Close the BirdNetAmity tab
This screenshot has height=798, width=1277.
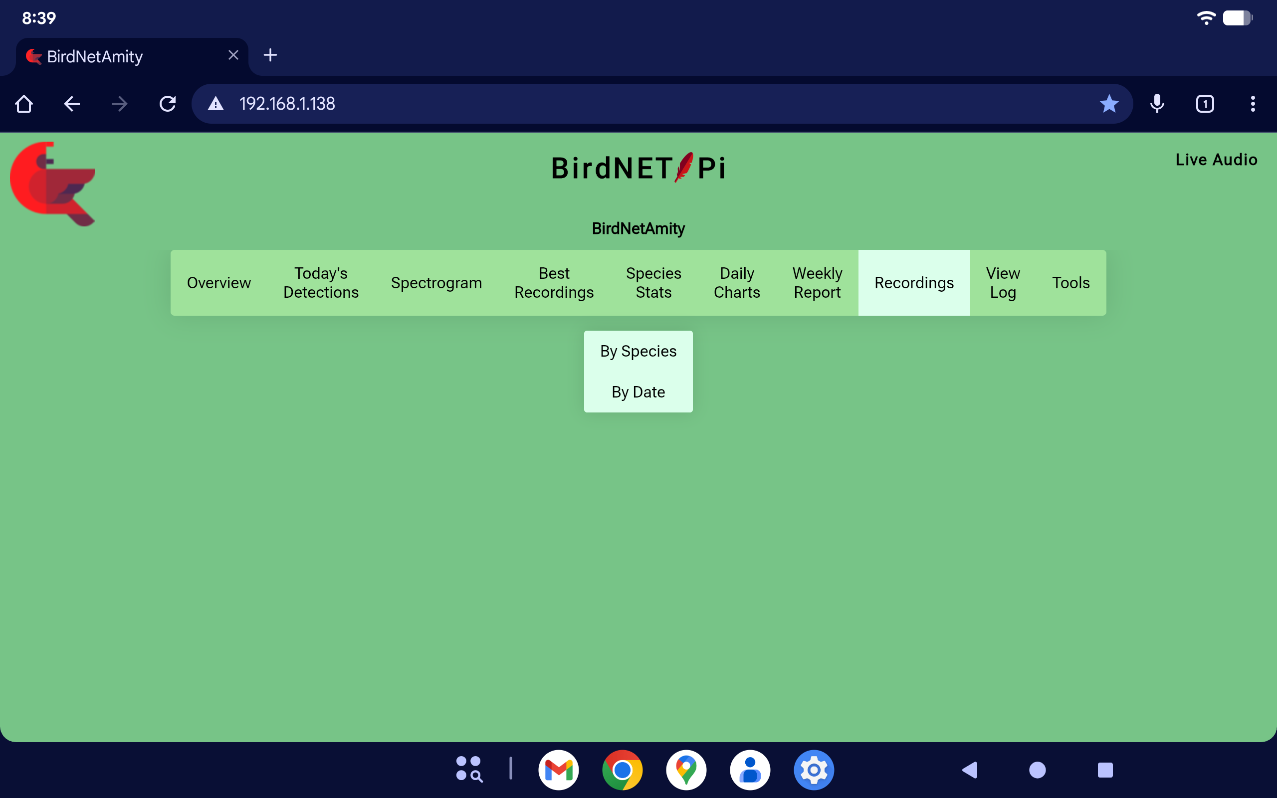(x=233, y=55)
